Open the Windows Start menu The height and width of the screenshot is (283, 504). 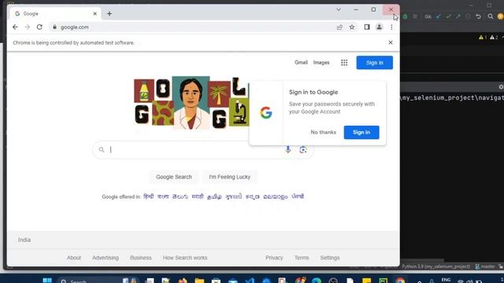47,281
